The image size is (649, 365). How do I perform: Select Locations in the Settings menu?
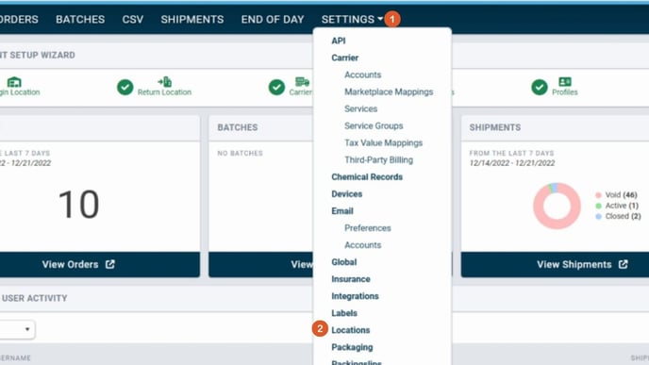point(351,330)
